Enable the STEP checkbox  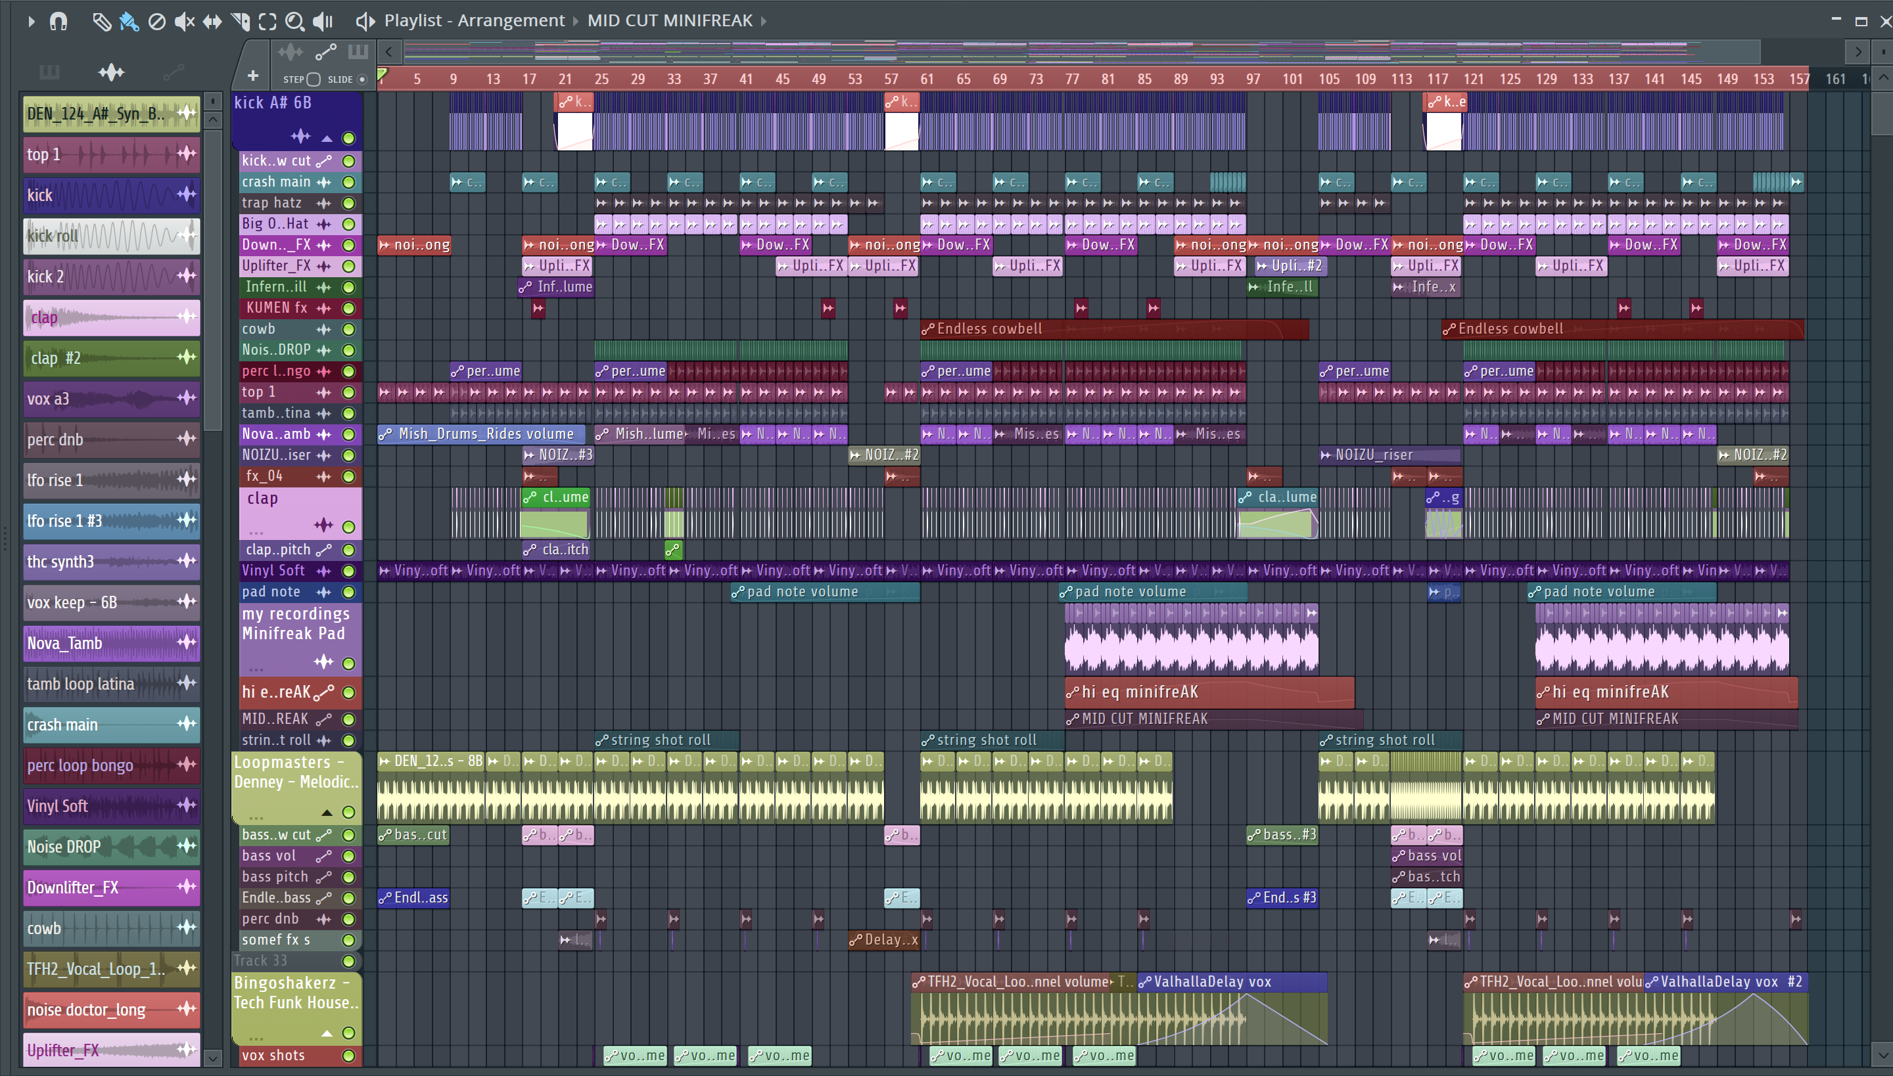coord(314,79)
